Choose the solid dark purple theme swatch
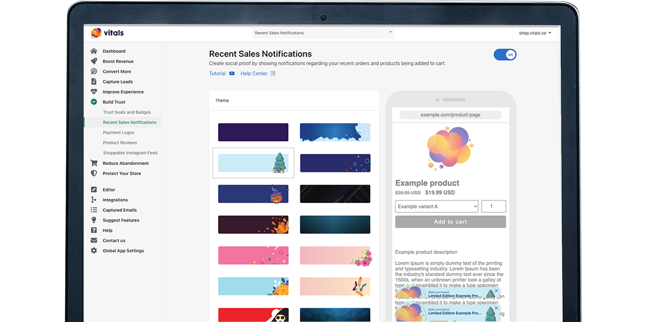This screenshot has width=661, height=322. 253,132
